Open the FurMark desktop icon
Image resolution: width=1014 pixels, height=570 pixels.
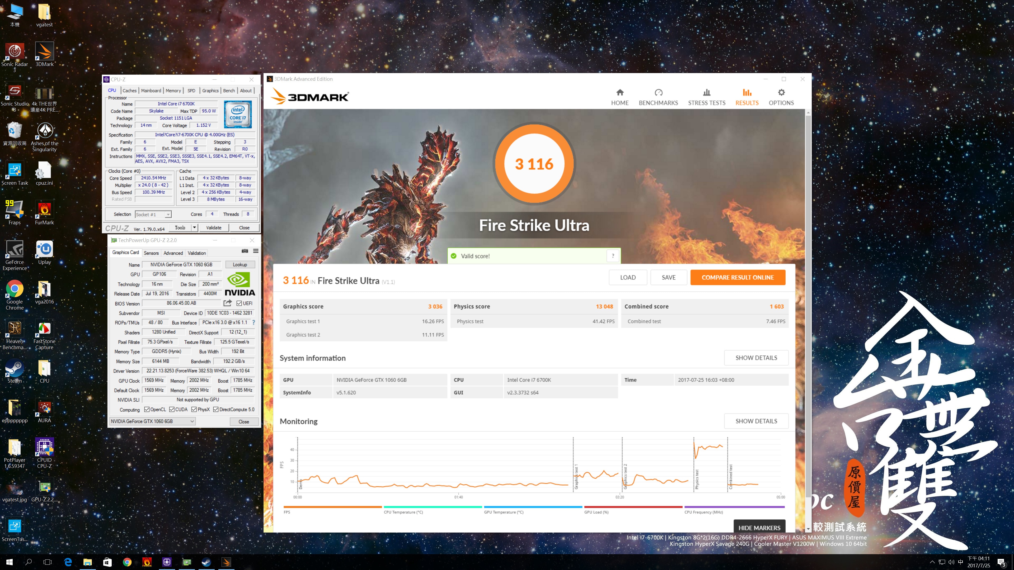pyautogui.click(x=44, y=213)
